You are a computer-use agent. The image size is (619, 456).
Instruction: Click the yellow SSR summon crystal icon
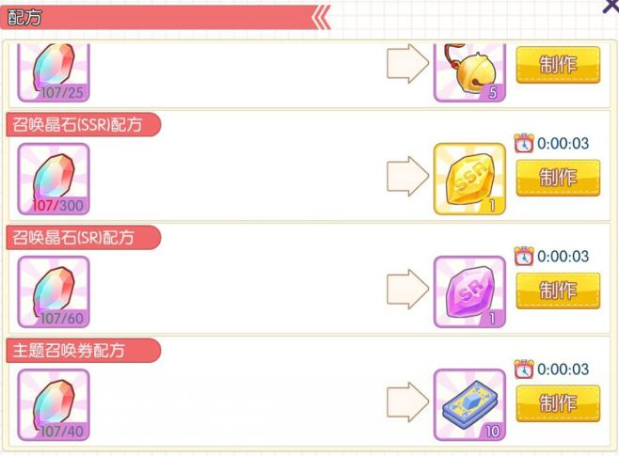[x=468, y=178]
